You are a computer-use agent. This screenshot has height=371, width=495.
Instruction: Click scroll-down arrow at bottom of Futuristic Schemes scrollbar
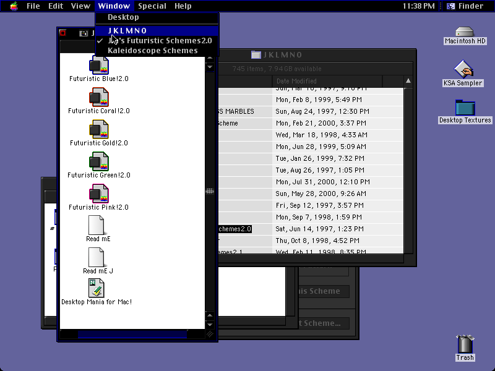coord(210,325)
